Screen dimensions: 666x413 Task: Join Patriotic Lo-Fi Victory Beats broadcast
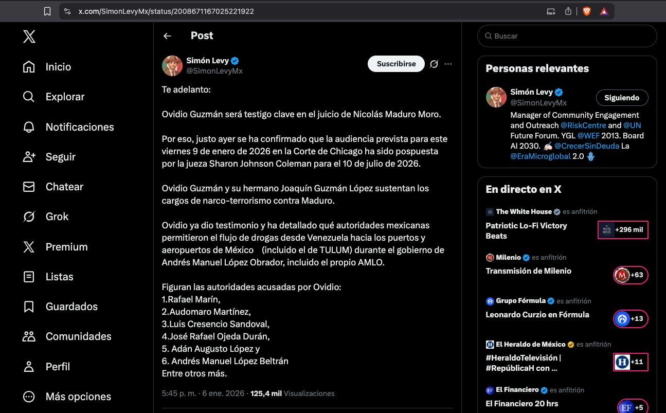point(526,230)
